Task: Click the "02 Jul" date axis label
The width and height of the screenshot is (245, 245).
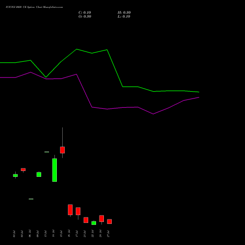Action: coord(22,234)
